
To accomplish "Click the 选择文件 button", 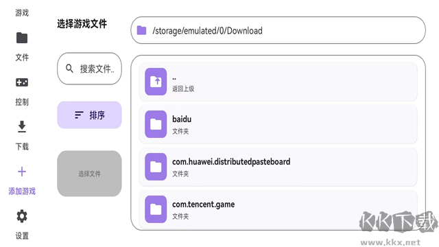I will (89, 174).
